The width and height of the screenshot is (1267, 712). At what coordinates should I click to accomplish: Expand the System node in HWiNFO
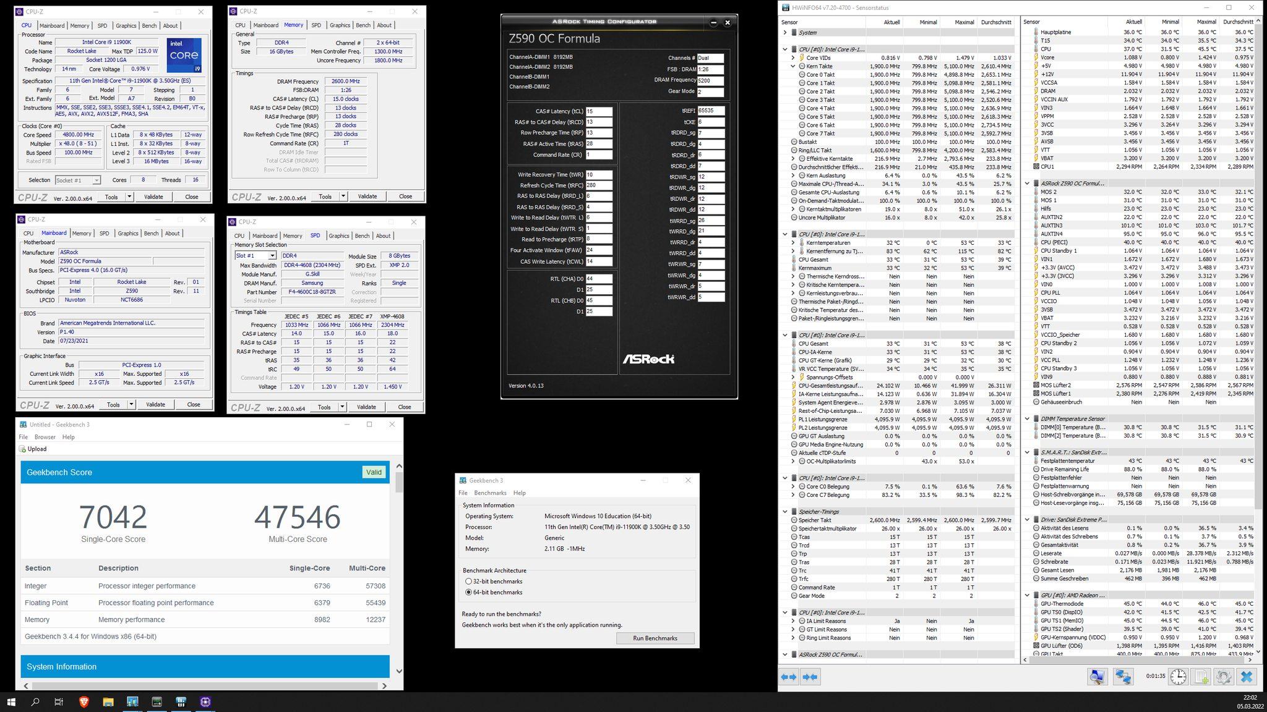pyautogui.click(x=785, y=32)
